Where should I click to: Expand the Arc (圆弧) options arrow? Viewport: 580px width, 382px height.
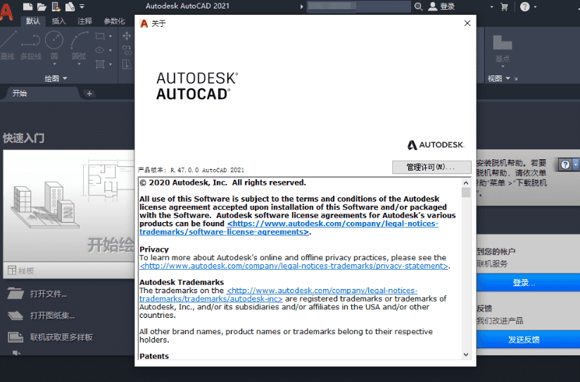point(79,64)
